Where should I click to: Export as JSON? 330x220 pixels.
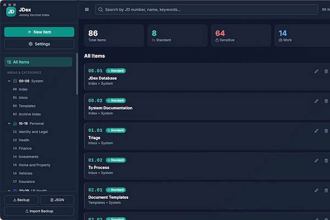(x=57, y=200)
